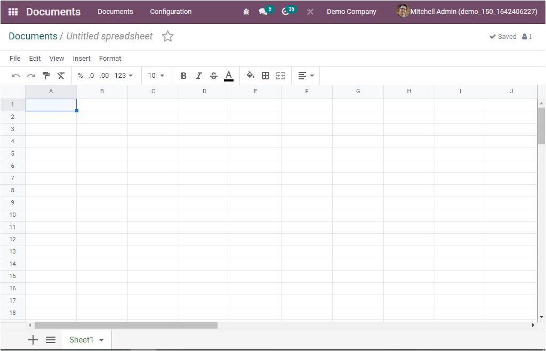Open the borders tool
This screenshot has width=546, height=351.
click(x=266, y=76)
